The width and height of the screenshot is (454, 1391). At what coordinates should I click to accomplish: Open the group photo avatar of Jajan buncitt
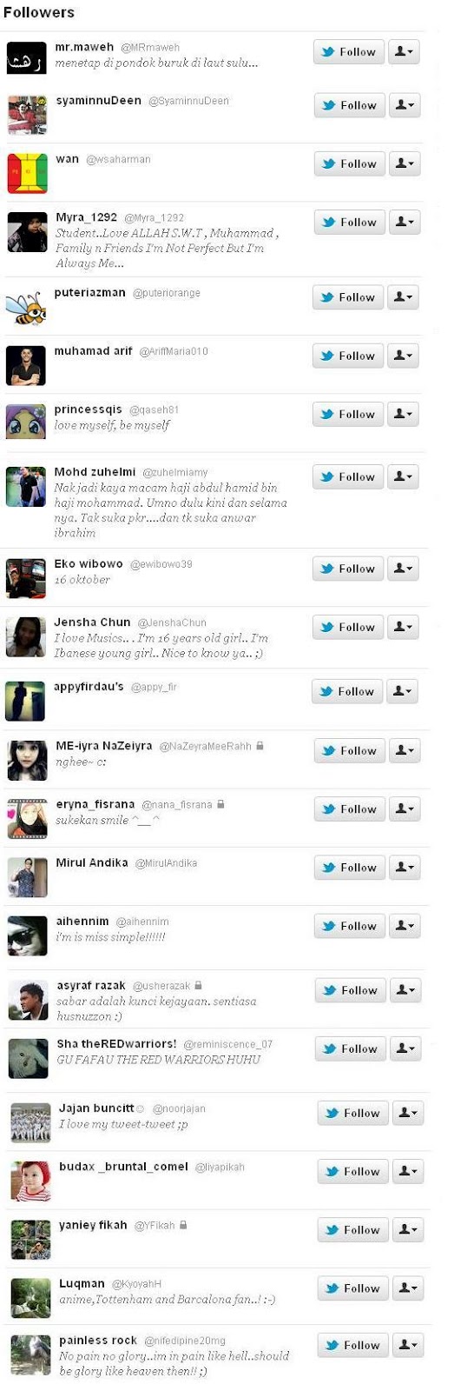click(30, 1122)
